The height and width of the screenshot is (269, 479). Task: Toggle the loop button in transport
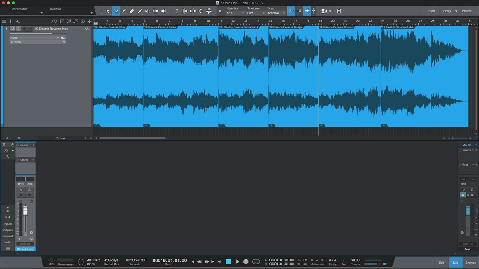(x=256, y=261)
